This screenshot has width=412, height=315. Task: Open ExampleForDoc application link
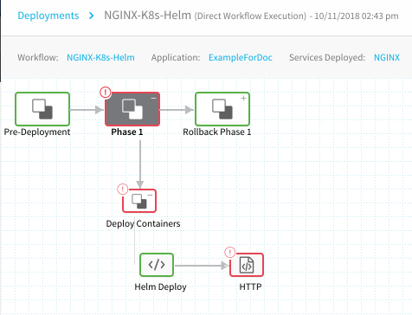241,57
